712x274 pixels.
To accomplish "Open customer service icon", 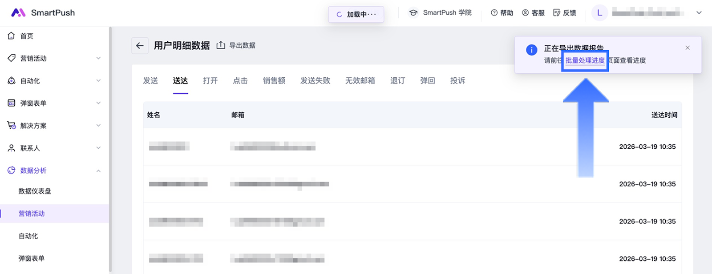I will 525,13.
